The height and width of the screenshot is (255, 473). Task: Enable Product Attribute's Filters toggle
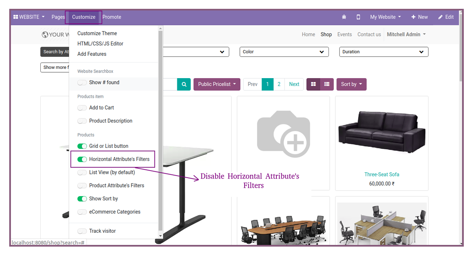pos(82,186)
